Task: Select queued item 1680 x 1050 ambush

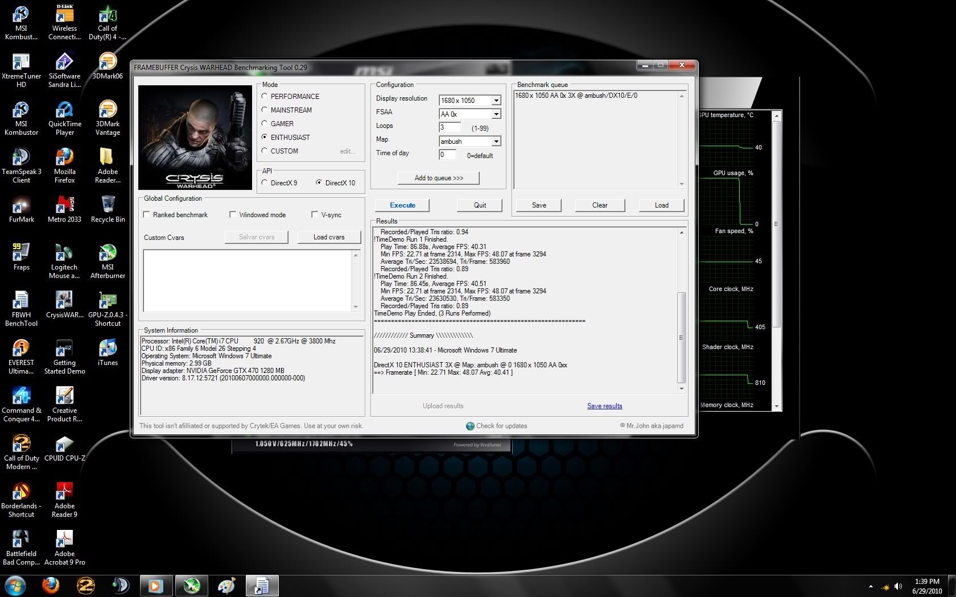Action: pos(576,96)
